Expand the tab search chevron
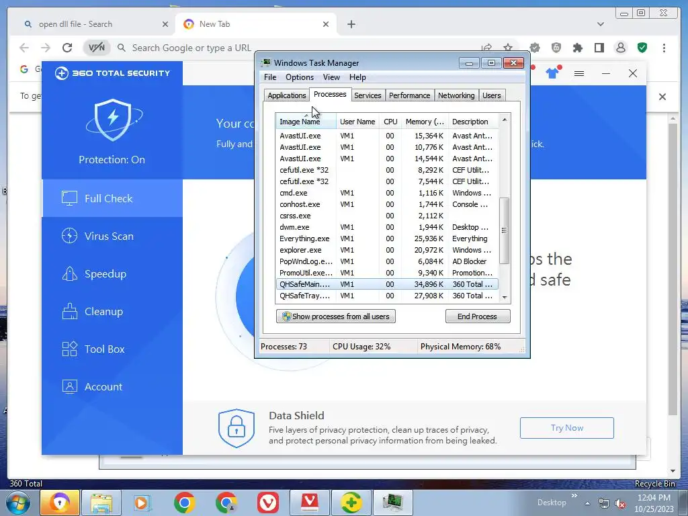The image size is (688, 516). tap(600, 24)
